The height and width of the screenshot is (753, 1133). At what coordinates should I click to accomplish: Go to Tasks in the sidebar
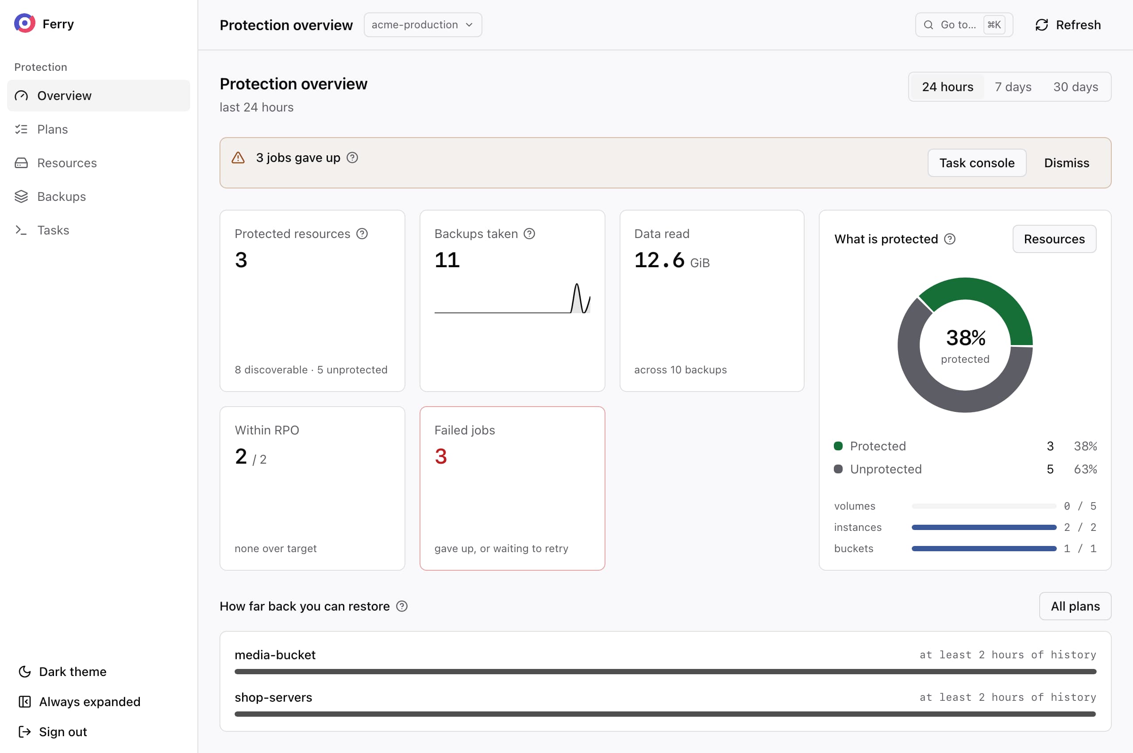[x=98, y=230]
